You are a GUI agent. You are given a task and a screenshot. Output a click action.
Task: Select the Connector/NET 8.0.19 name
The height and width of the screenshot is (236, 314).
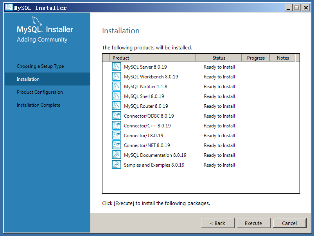click(147, 145)
